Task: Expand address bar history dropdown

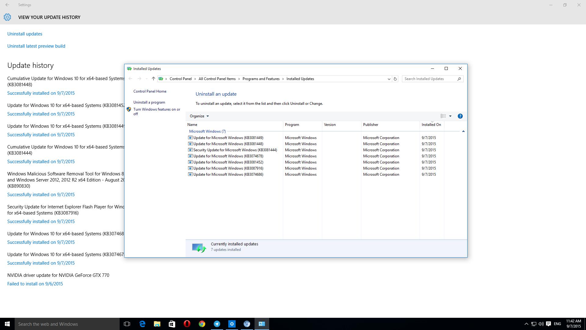Action: [x=389, y=79]
